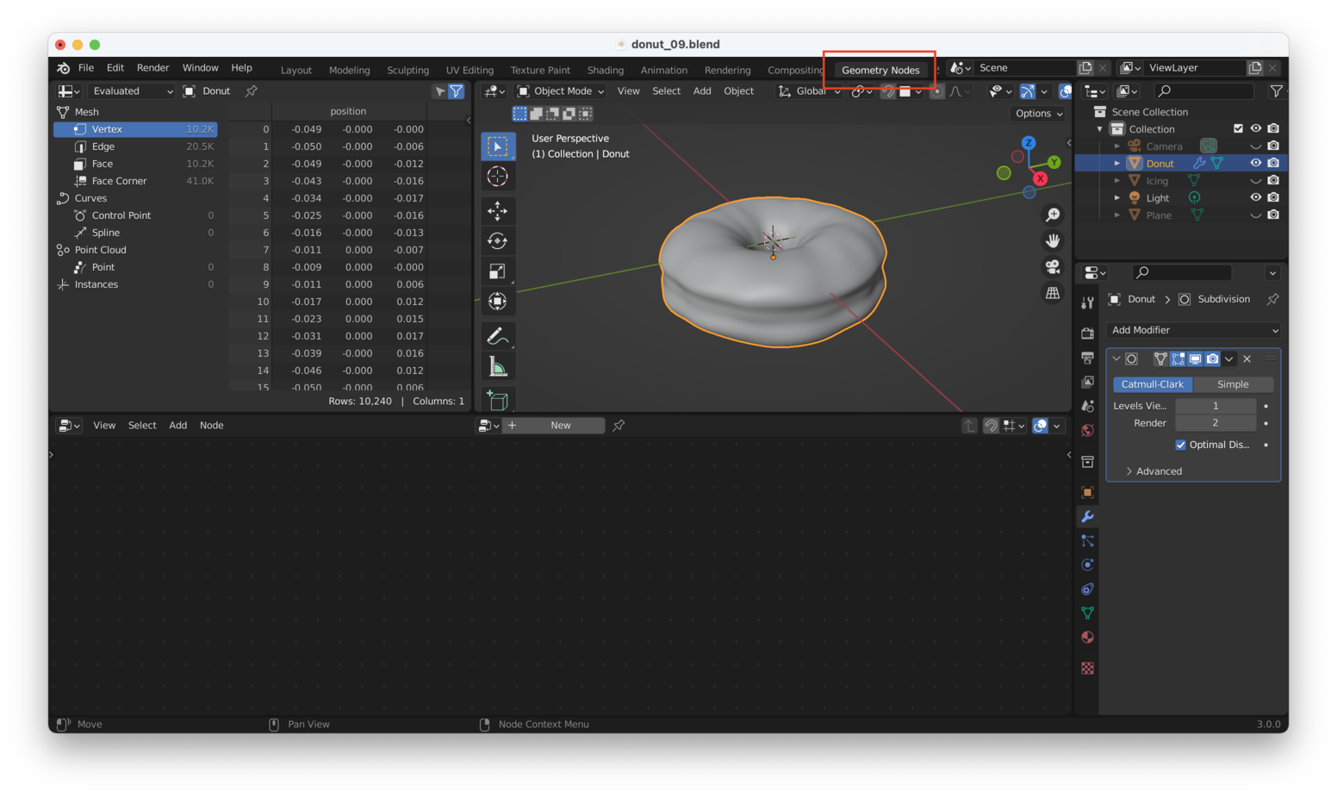Click the outliner search field
Screen dimensions: 1337x797
pos(1204,90)
